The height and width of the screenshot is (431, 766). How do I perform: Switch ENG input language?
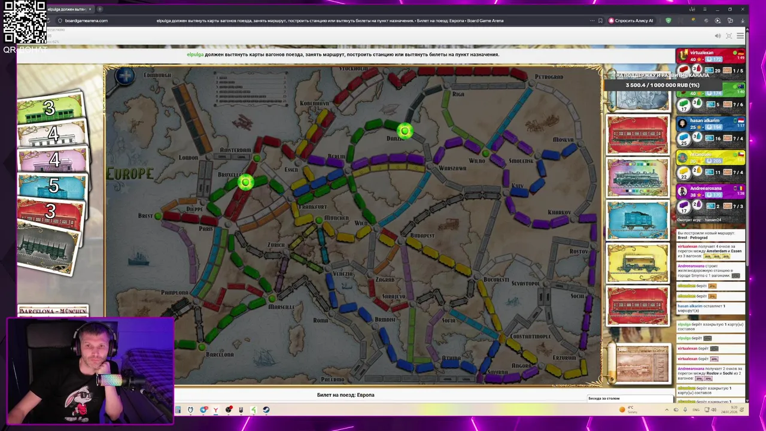[x=696, y=409]
